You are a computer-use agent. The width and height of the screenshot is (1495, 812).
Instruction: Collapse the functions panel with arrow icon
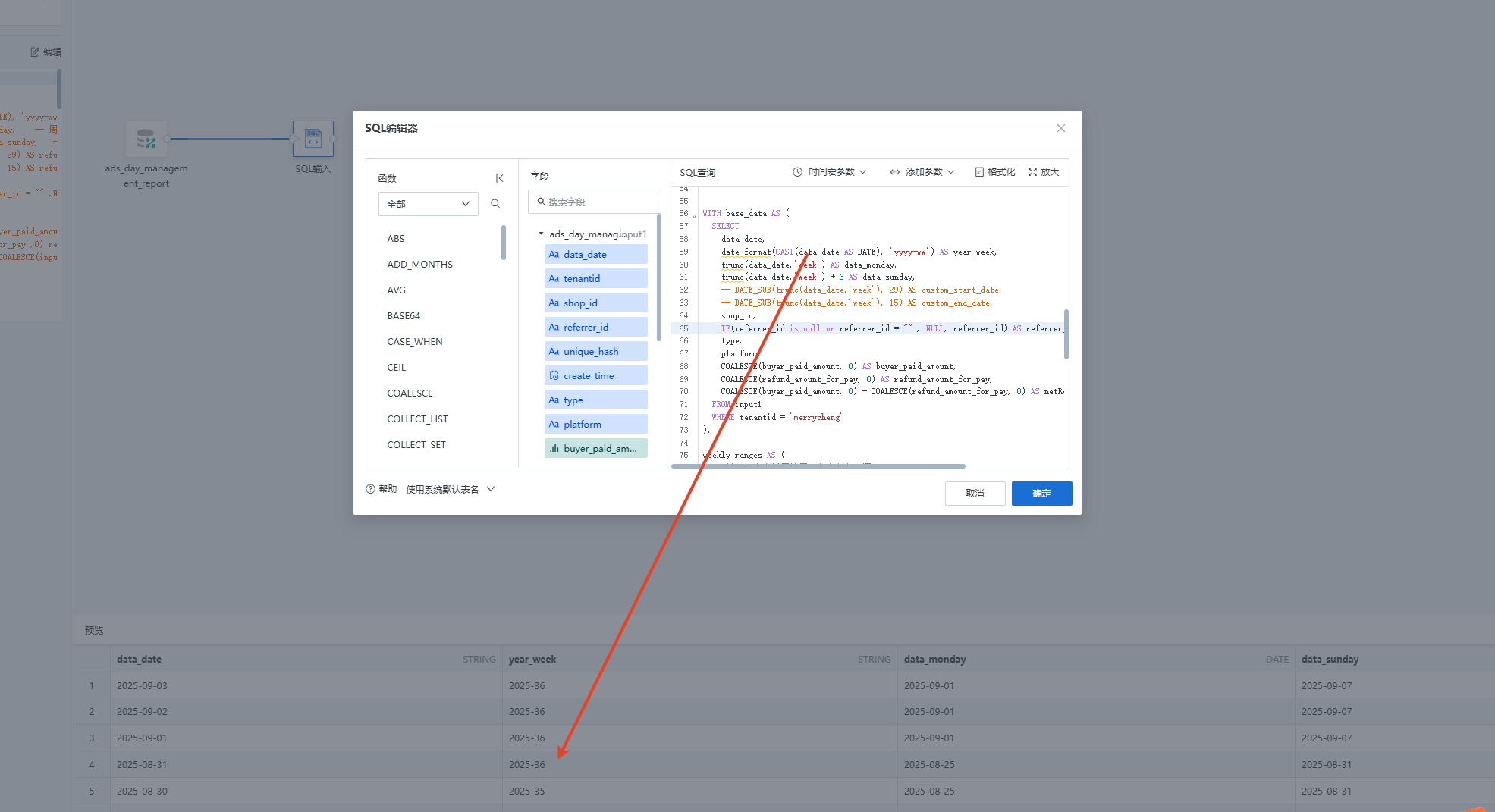[x=499, y=178]
